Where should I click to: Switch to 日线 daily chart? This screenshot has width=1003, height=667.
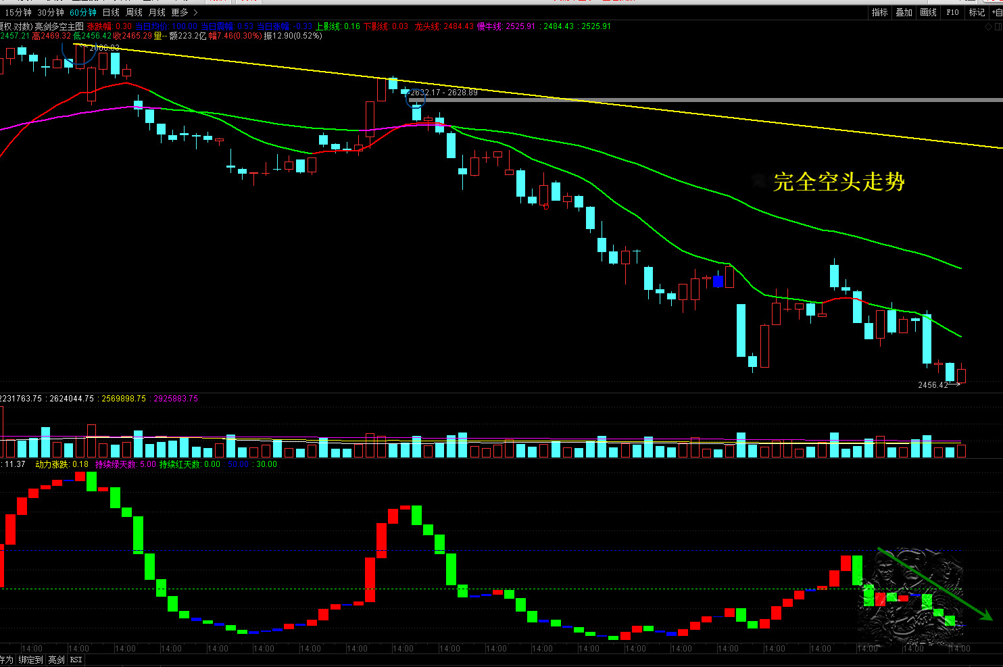(110, 12)
